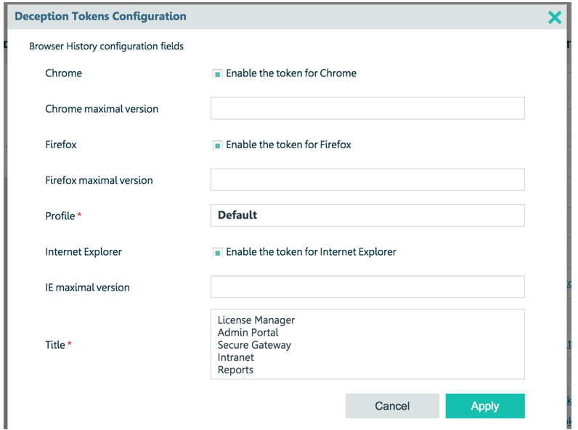Click inside the Title text area

pyautogui.click(x=367, y=344)
